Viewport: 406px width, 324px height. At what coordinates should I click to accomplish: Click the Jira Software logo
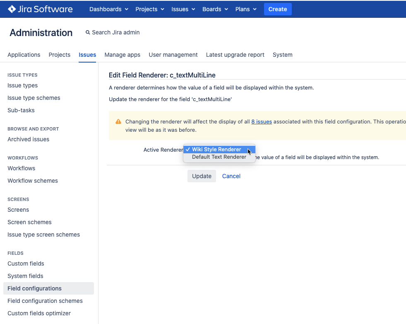40,9
